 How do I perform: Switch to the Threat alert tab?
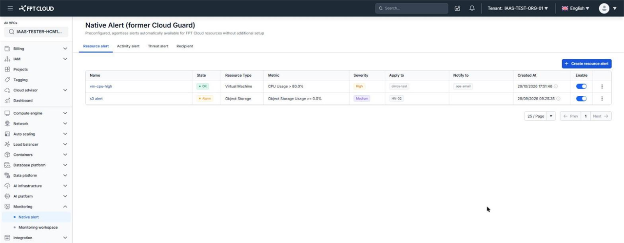158,46
